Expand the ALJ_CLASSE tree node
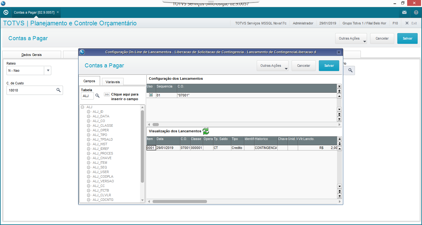 pyautogui.click(x=89, y=125)
